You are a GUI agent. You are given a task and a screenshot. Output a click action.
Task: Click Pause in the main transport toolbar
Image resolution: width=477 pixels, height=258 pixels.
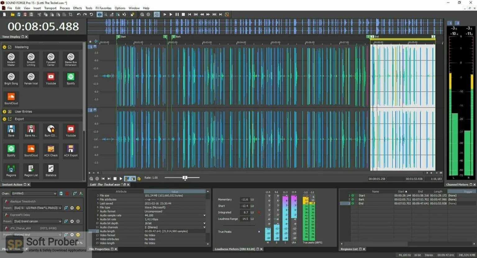177,15
